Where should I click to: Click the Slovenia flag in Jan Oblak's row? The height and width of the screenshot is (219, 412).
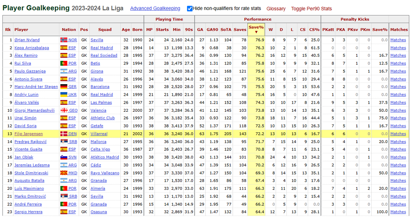pyautogui.click(x=64, y=157)
